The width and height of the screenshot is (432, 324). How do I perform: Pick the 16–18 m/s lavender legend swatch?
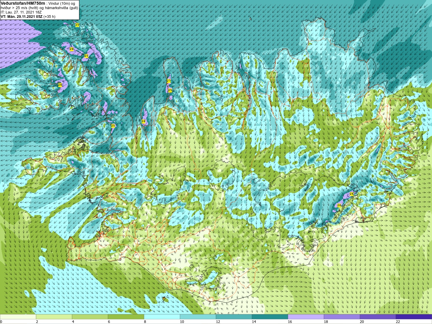click(x=306, y=317)
